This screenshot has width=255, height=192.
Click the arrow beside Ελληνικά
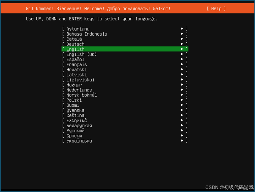[x=182, y=120]
